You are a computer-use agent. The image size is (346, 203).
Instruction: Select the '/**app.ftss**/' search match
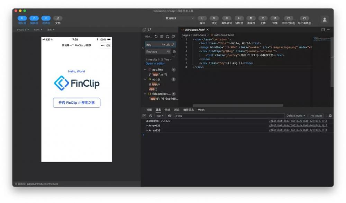(x=158, y=75)
